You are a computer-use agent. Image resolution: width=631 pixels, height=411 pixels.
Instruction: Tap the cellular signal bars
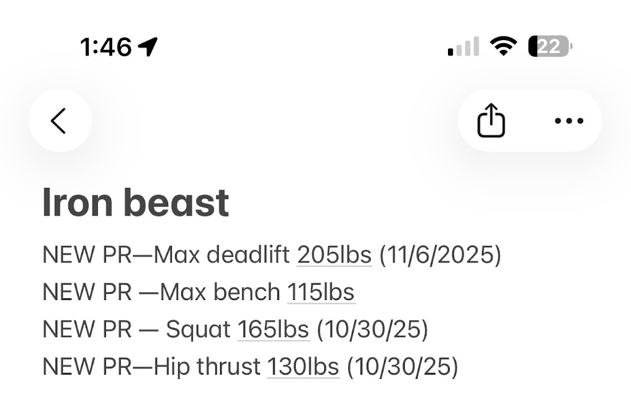(463, 47)
